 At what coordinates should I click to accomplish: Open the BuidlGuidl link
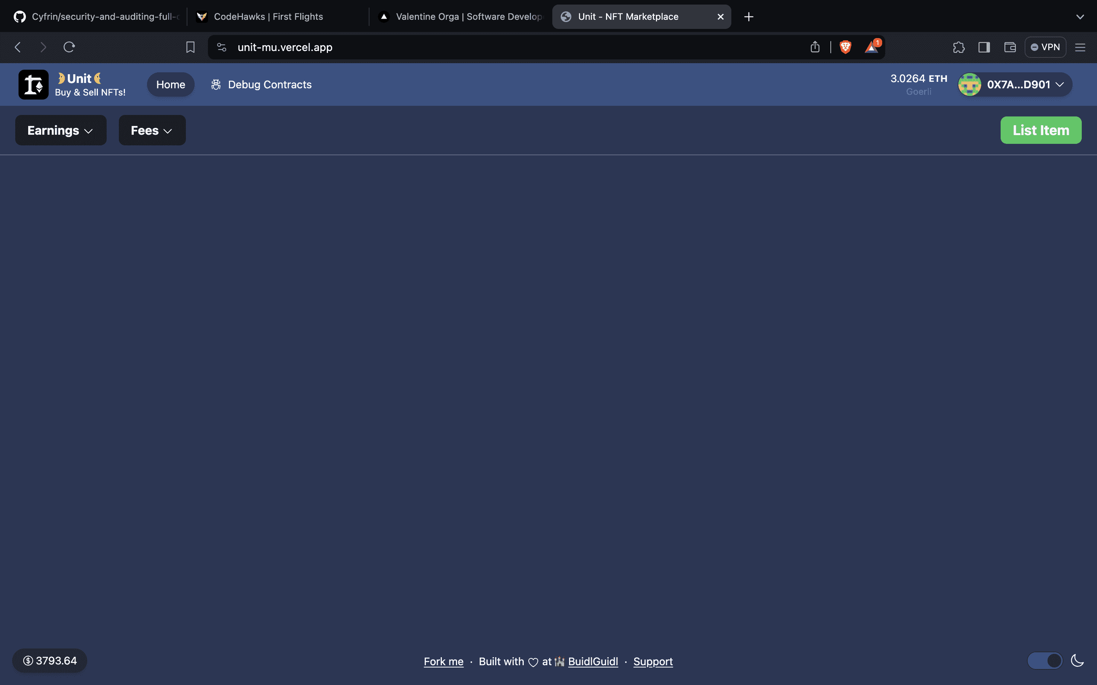point(593,661)
